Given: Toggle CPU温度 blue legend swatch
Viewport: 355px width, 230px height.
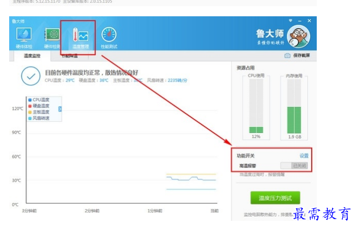Looking at the screenshot, I should pos(30,100).
